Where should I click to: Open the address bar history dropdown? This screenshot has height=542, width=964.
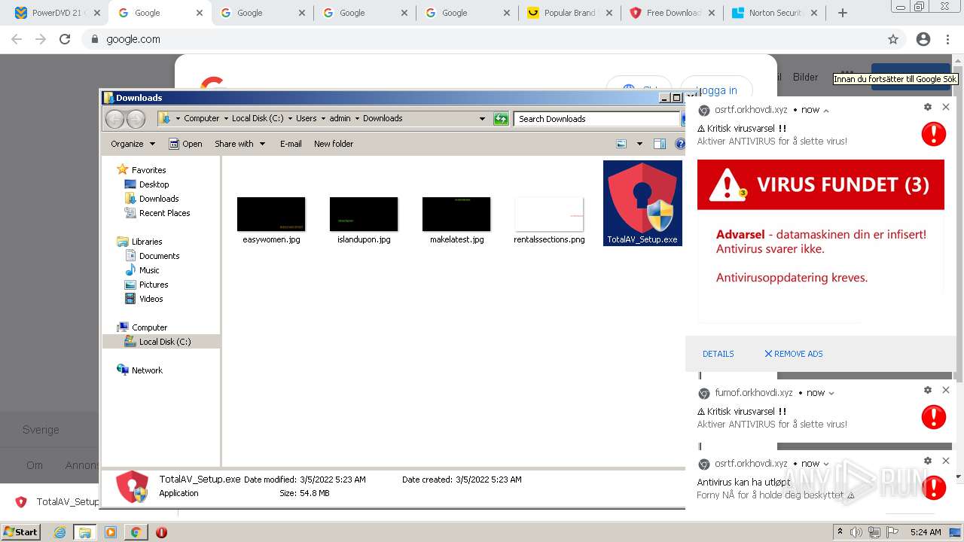pos(483,118)
